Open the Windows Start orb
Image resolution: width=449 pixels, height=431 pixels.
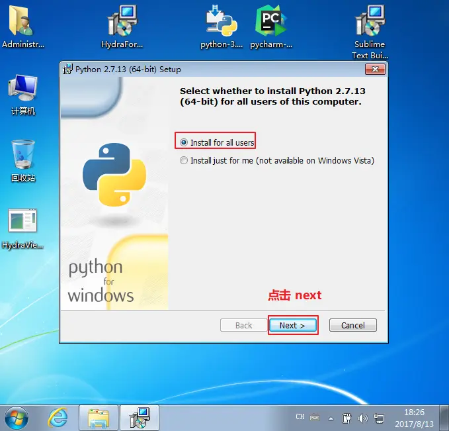click(17, 418)
